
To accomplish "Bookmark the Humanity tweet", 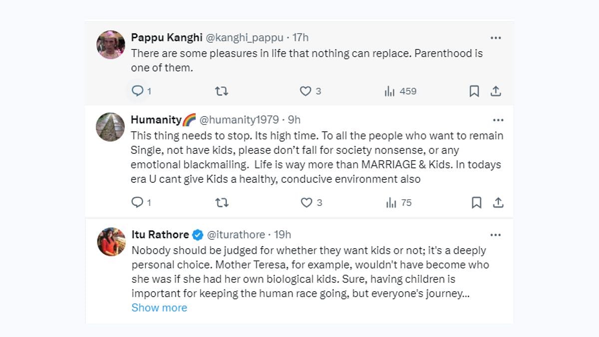I will 476,202.
